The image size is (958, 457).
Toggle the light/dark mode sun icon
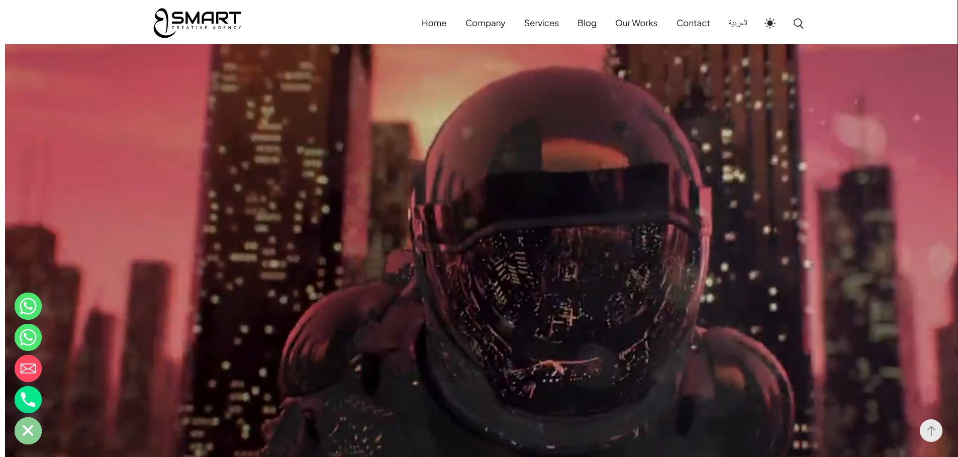[770, 23]
